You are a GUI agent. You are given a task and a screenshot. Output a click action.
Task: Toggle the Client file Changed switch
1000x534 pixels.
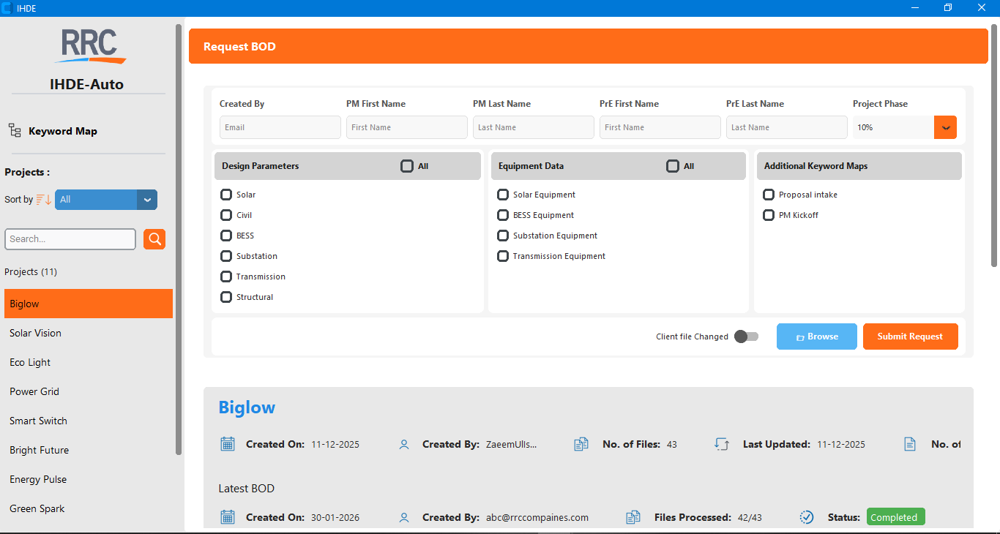click(x=747, y=336)
